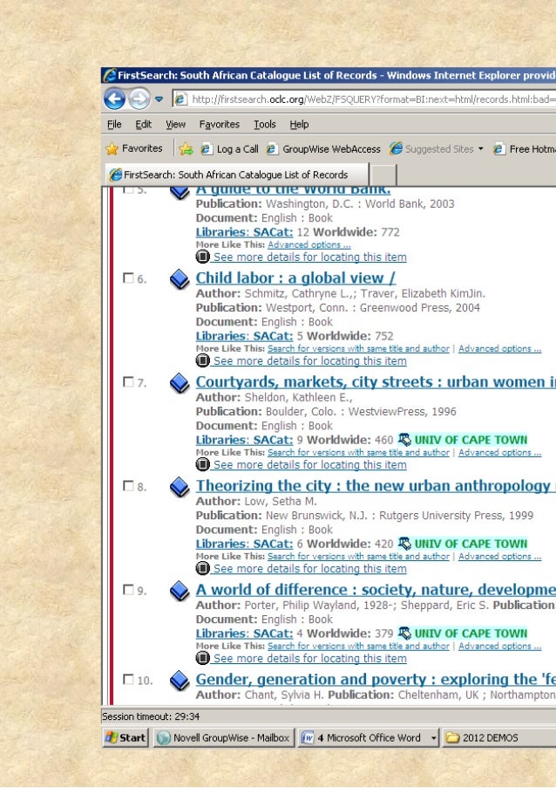Select the FirstSearch South African Catalogue tab

(236, 175)
